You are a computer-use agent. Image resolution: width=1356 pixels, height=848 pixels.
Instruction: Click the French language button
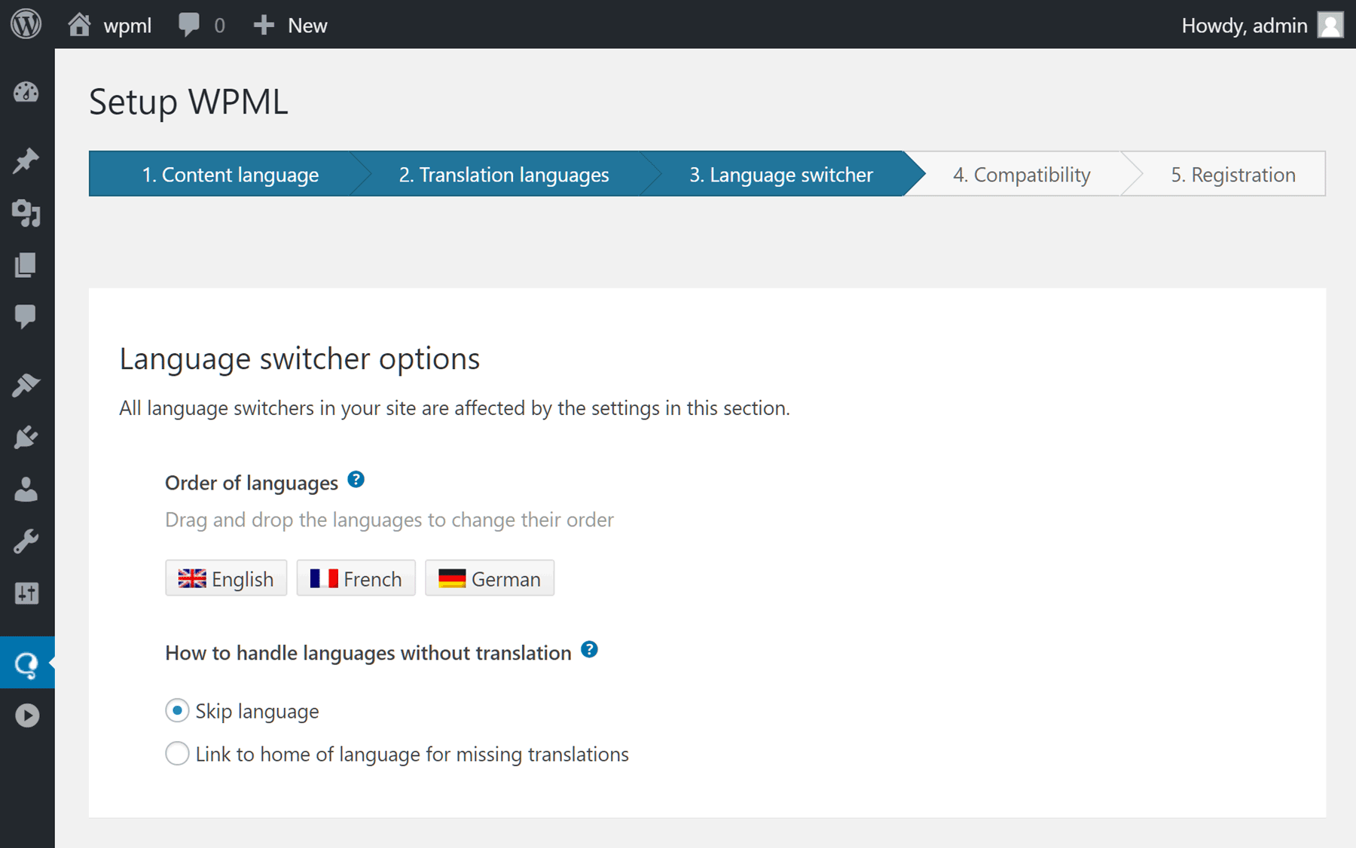point(356,578)
